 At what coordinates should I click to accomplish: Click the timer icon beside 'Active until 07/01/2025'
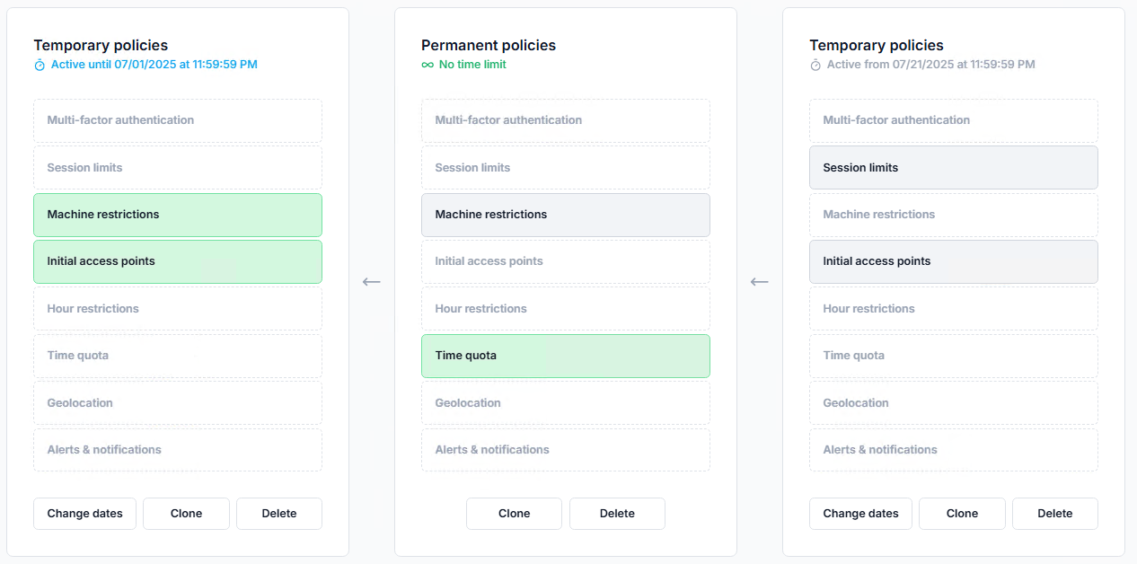[x=40, y=65]
